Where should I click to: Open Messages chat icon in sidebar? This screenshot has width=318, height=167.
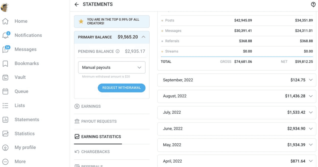pos(5,49)
